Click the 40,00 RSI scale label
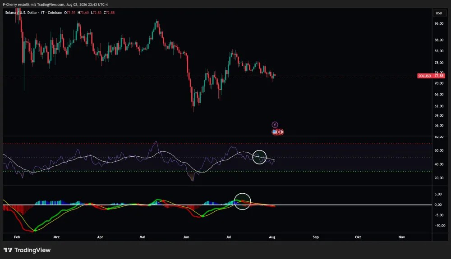The height and width of the screenshot is (259, 451). 439,164
